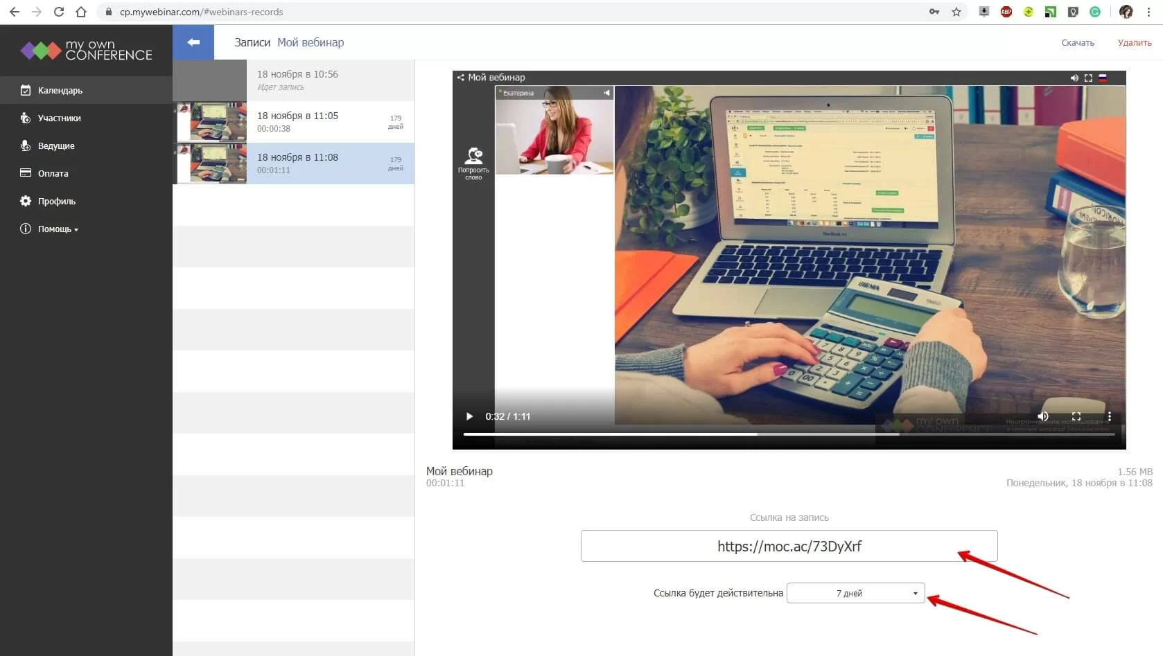Open video player three-dots options menu
Screen dimensions: 1163x656
1109,416
